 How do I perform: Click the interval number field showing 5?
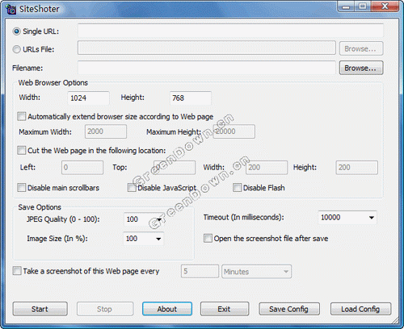point(200,271)
